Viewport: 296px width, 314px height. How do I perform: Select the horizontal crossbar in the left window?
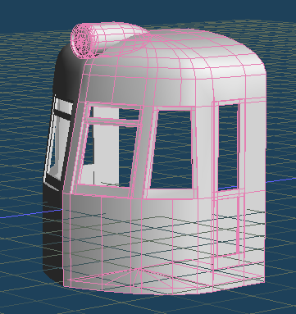coord(113,121)
